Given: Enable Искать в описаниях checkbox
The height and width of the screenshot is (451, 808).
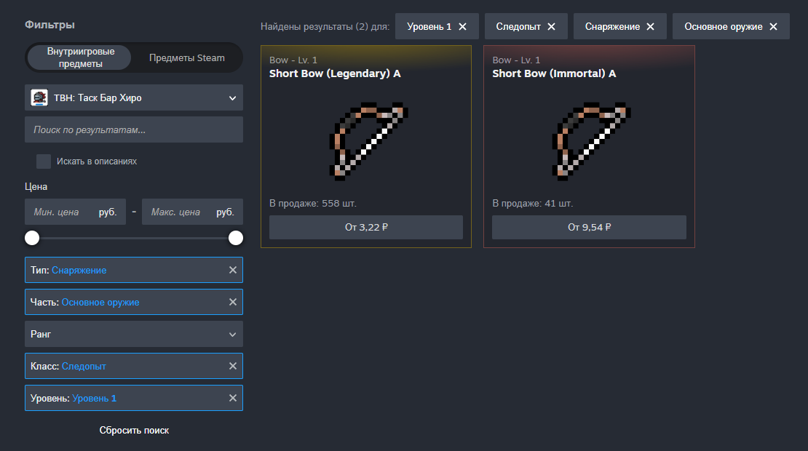Looking at the screenshot, I should click(x=44, y=161).
